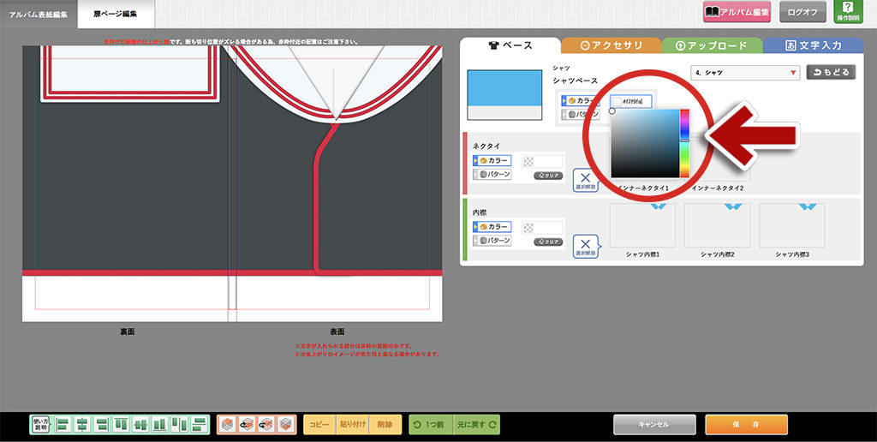Select パターン option for シャツベース

coord(582,114)
